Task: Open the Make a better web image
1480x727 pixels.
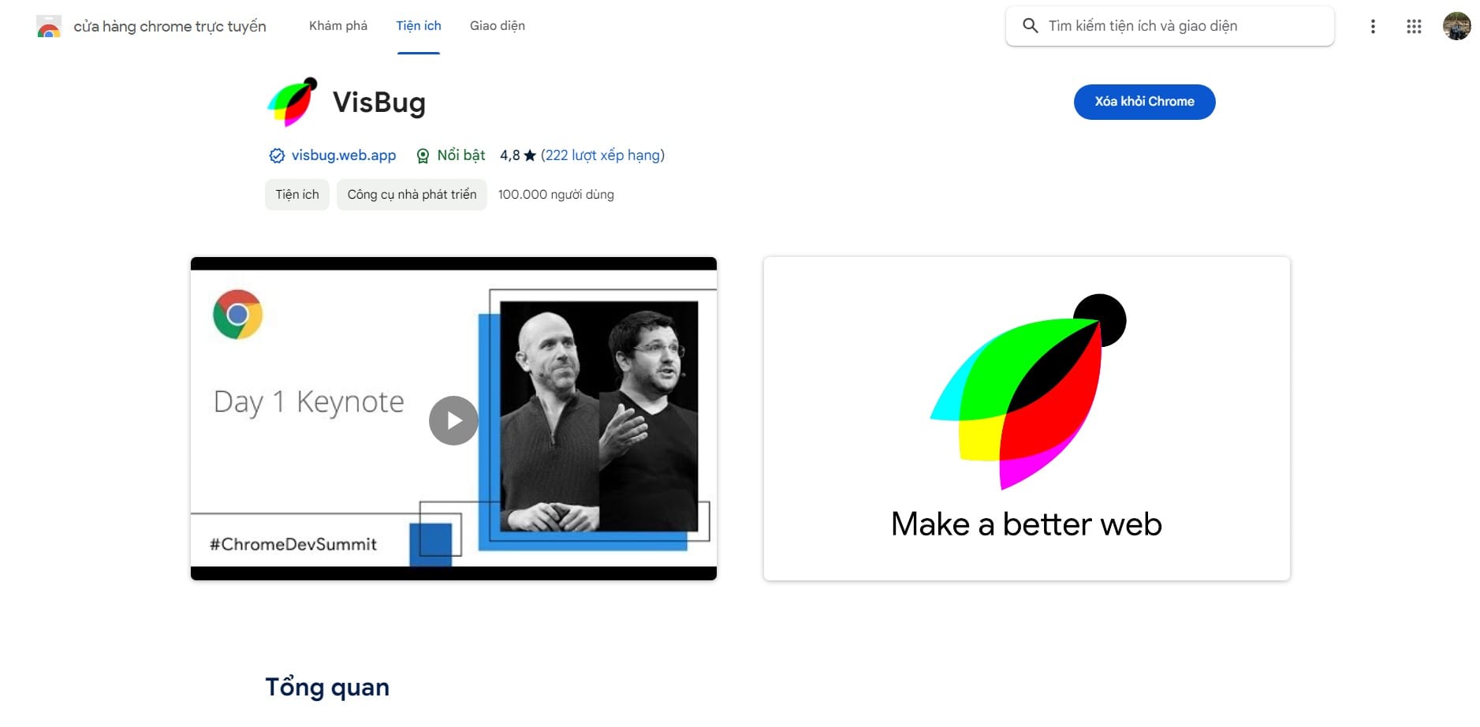Action: 1026,419
